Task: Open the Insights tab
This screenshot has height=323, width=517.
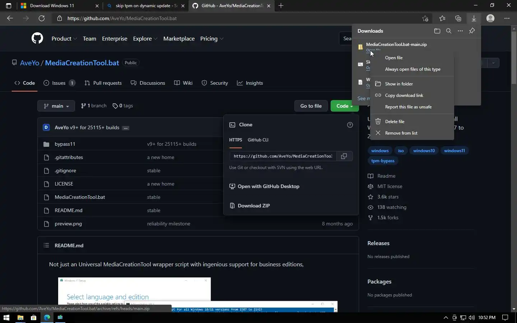Action: [250, 83]
